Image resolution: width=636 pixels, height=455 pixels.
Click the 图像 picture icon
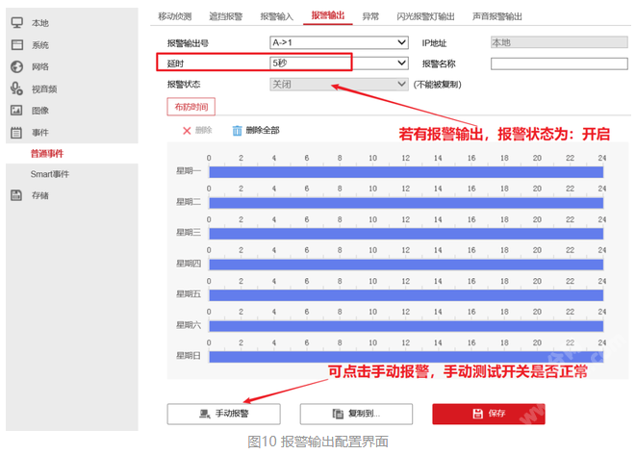[x=16, y=111]
